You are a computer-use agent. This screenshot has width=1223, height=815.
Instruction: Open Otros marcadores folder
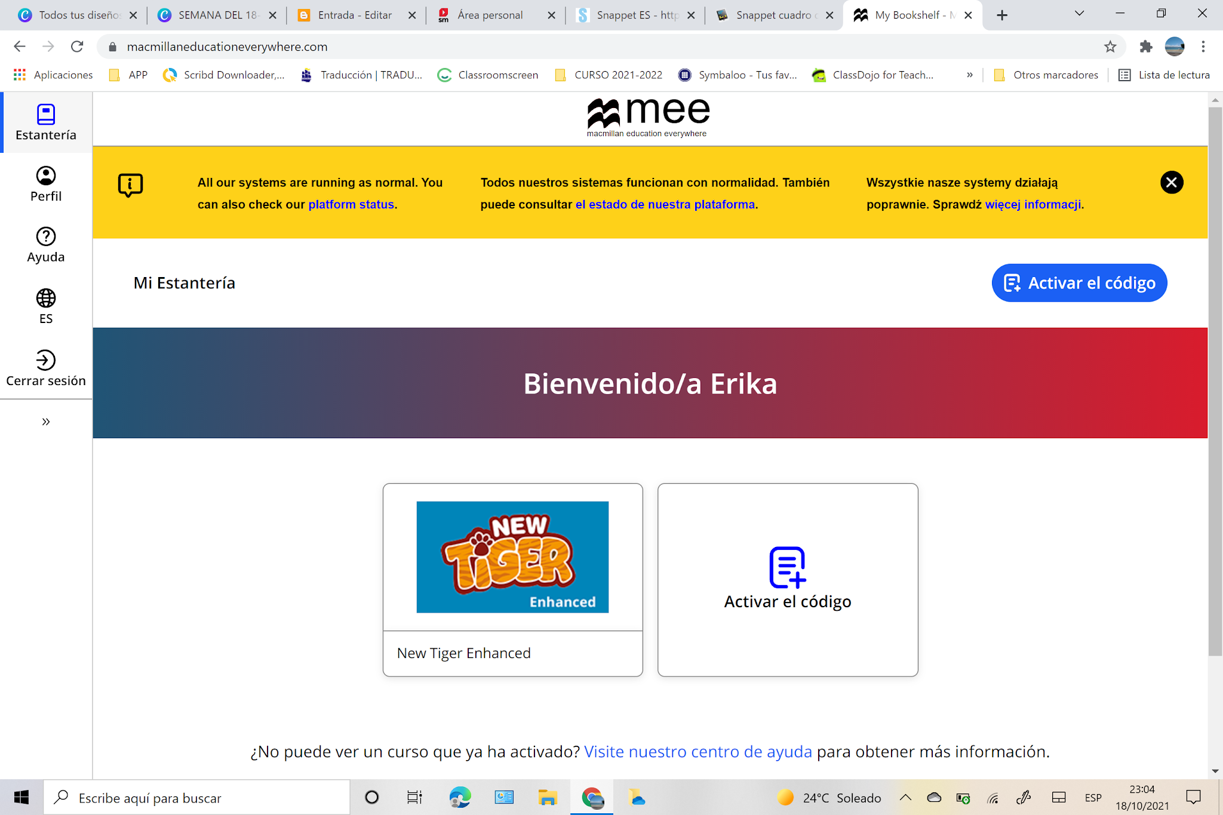[1046, 75]
